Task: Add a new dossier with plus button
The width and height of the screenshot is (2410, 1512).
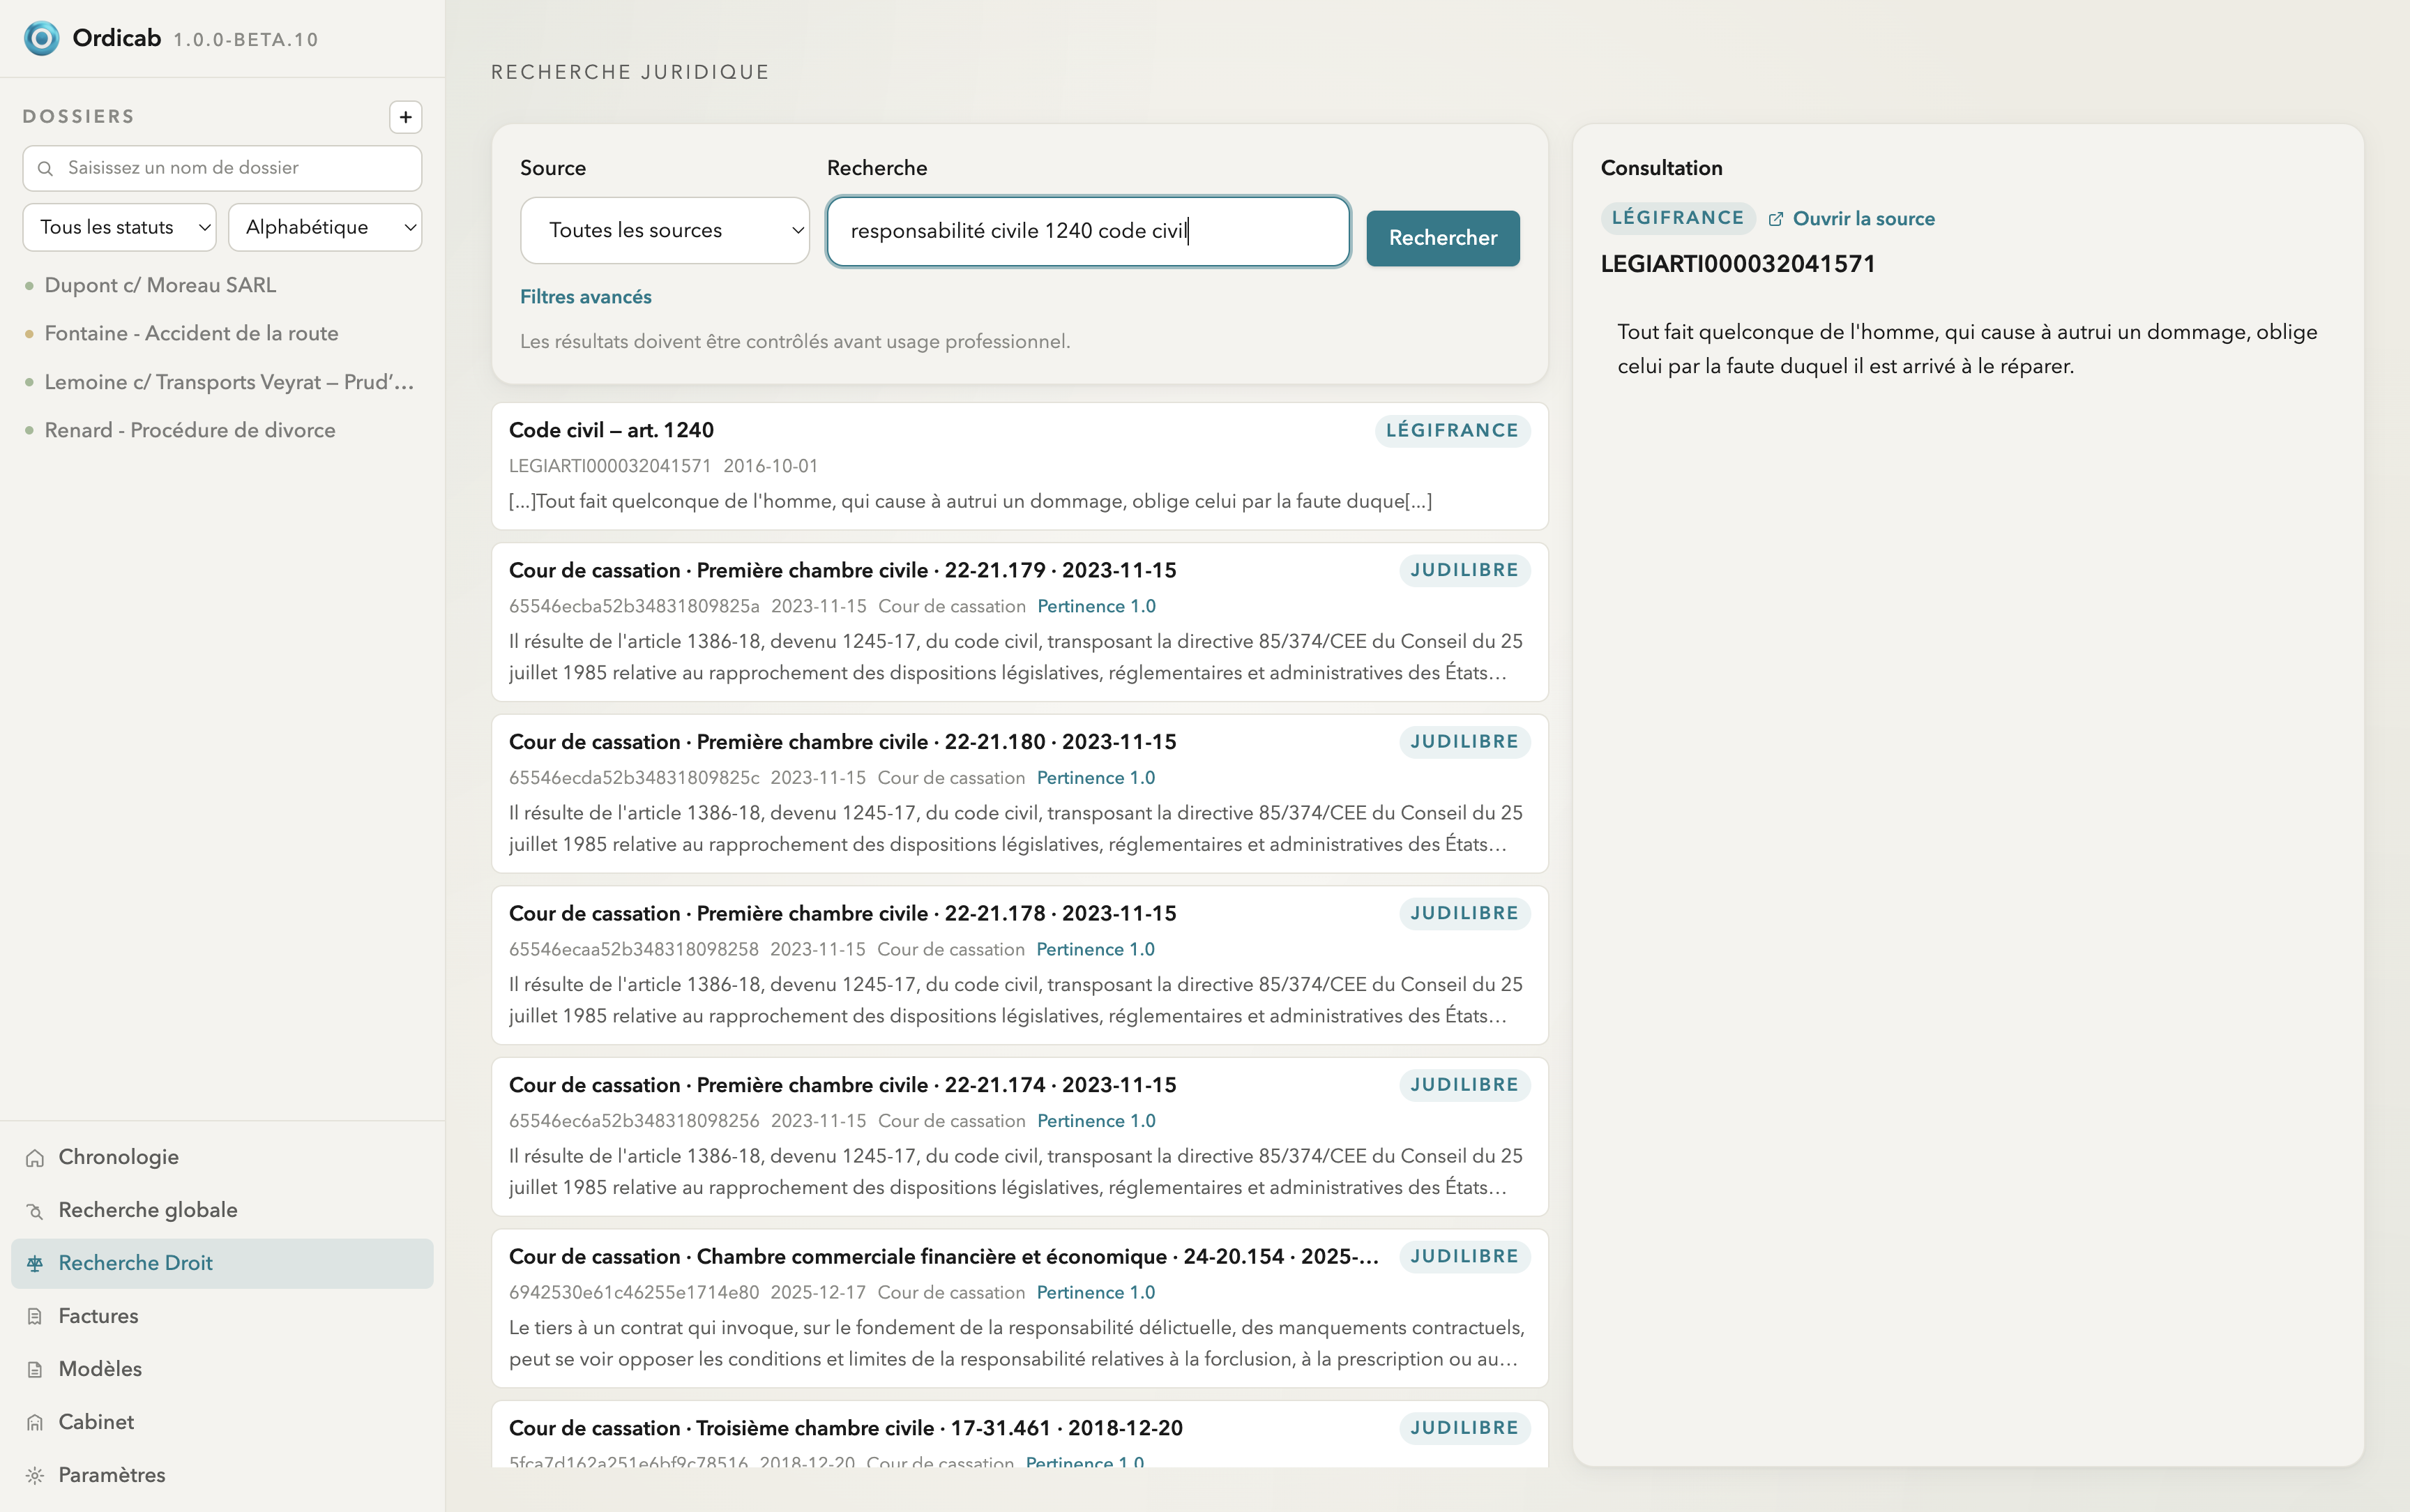Action: [405, 117]
